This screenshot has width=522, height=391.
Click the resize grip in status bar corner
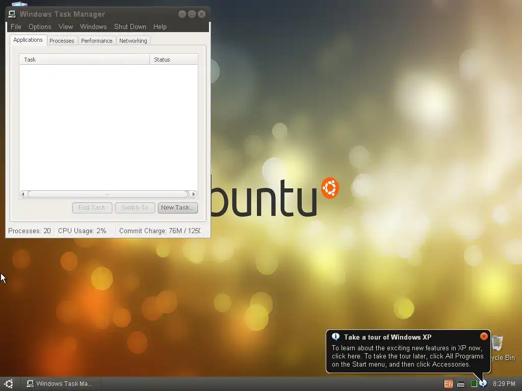(x=206, y=234)
